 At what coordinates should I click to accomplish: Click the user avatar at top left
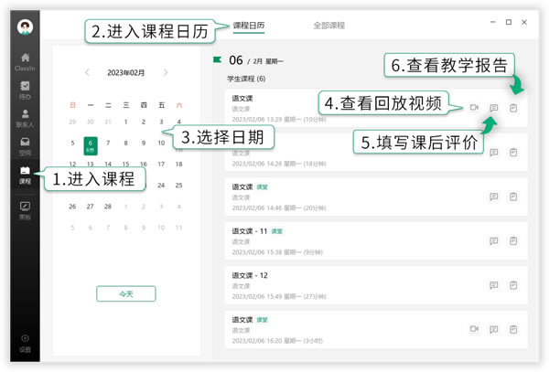[x=25, y=25]
